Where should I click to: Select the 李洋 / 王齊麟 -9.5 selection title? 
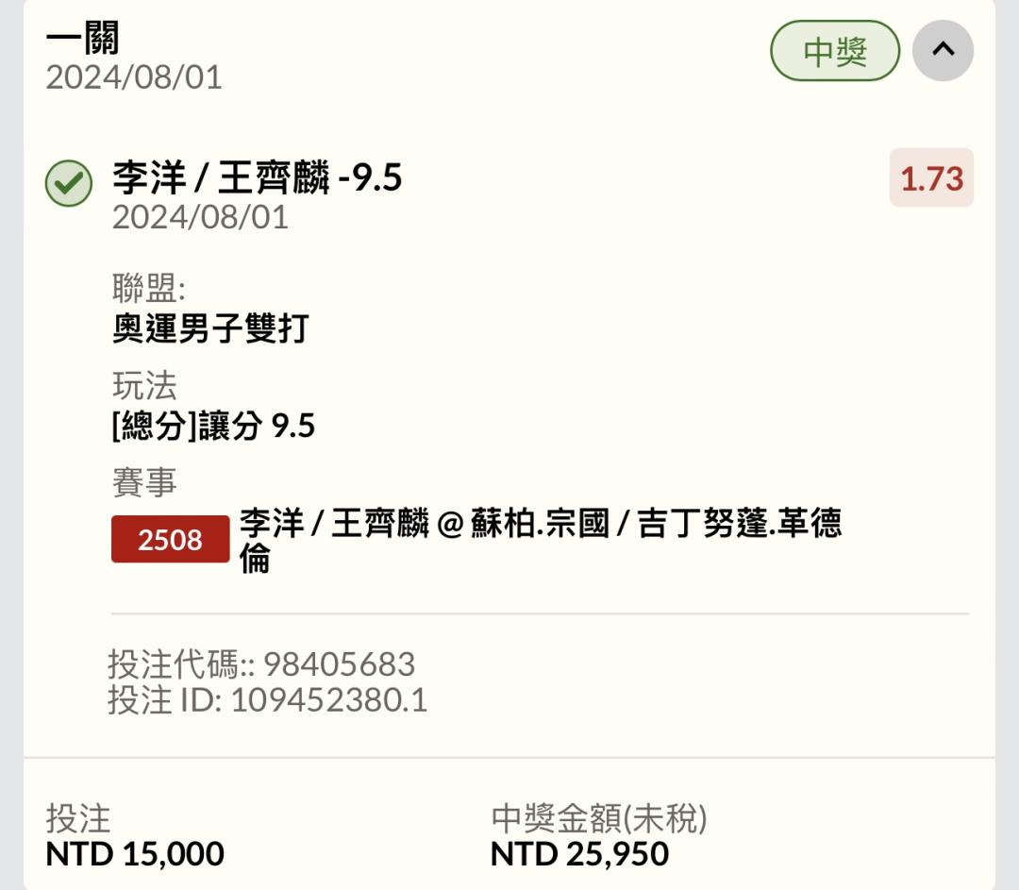[258, 176]
